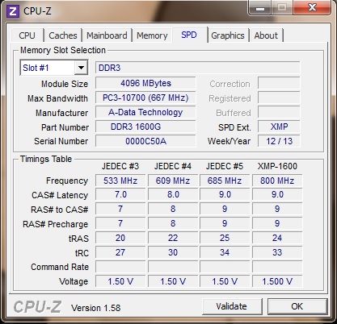This screenshot has height=324, width=337.
Task: Click the SPD tab
Action: (x=189, y=35)
